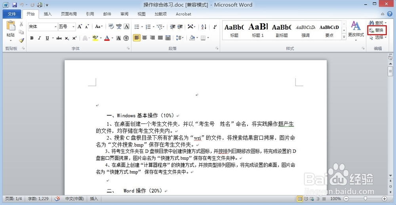
Task: Toggle Bold formatting
Action: coord(32,38)
